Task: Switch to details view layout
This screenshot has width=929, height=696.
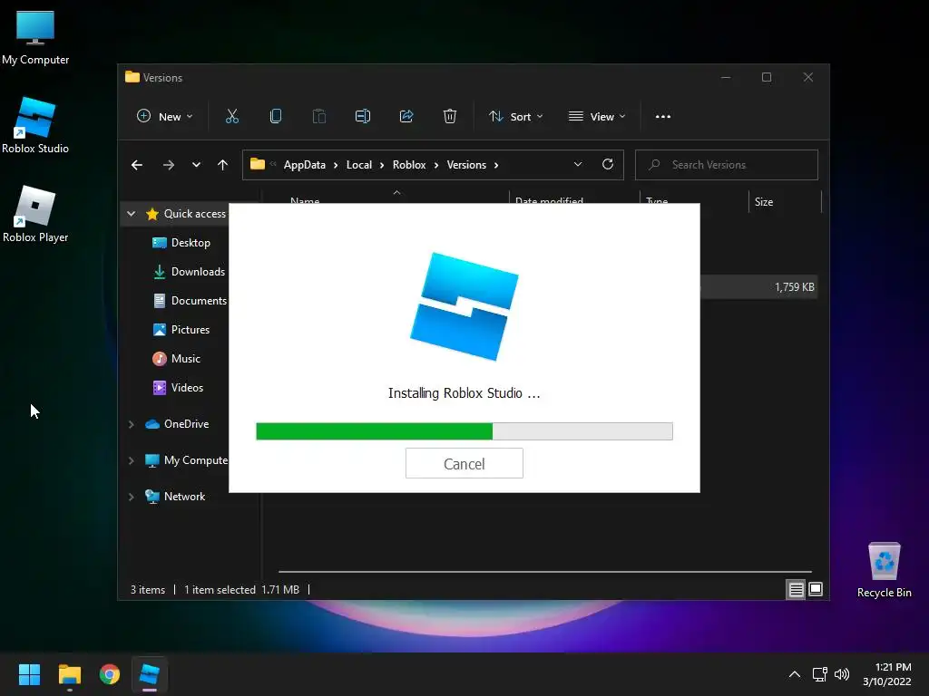Action: pyautogui.click(x=796, y=589)
